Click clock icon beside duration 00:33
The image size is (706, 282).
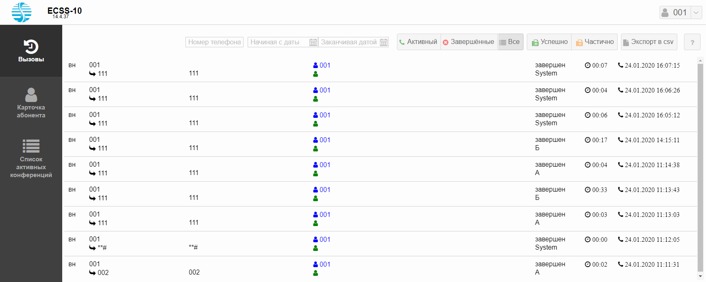[x=587, y=190]
